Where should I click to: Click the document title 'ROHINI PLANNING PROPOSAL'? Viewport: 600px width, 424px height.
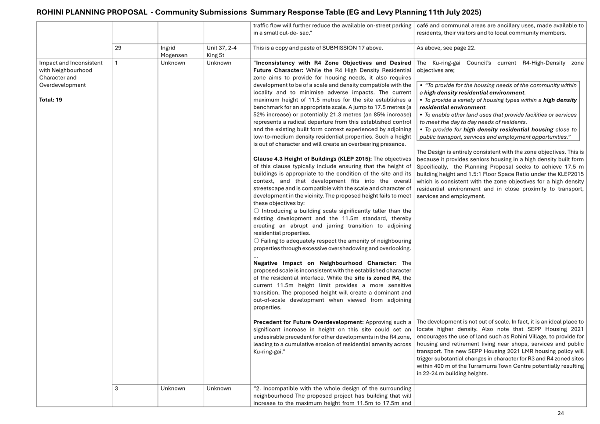[x=92, y=12]
